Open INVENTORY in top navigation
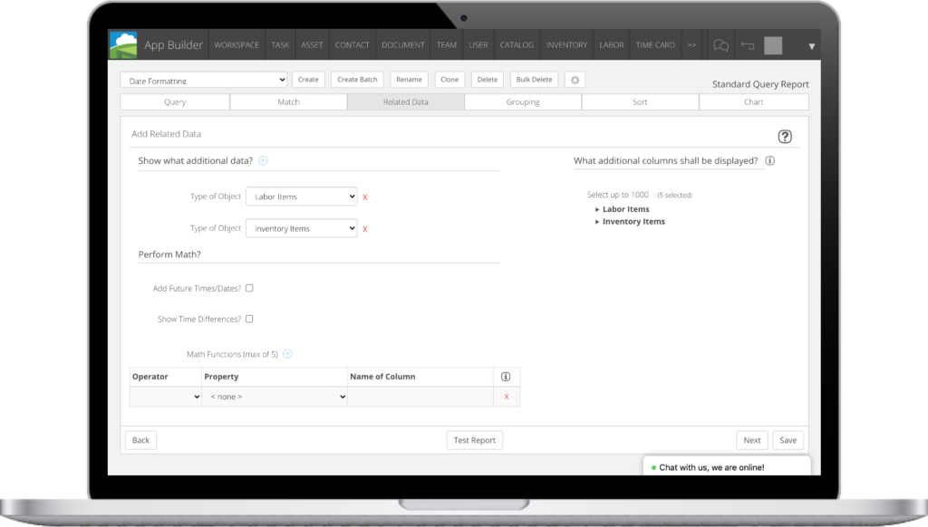This screenshot has height=527, width=928. click(566, 45)
